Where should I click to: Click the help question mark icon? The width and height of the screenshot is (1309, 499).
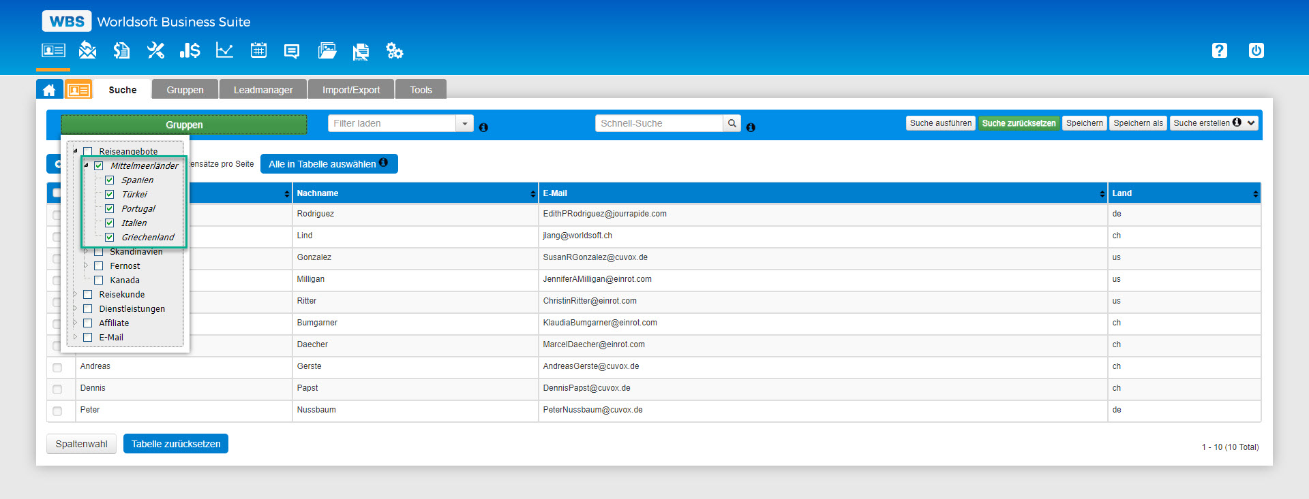coord(1219,50)
